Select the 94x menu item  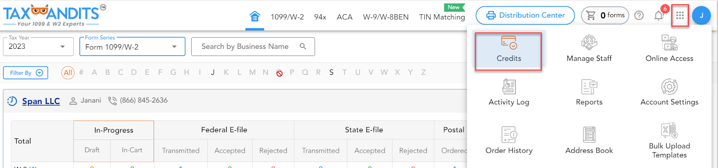pos(320,17)
